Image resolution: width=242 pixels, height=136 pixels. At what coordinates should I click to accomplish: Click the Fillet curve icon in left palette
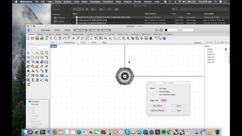46,57
